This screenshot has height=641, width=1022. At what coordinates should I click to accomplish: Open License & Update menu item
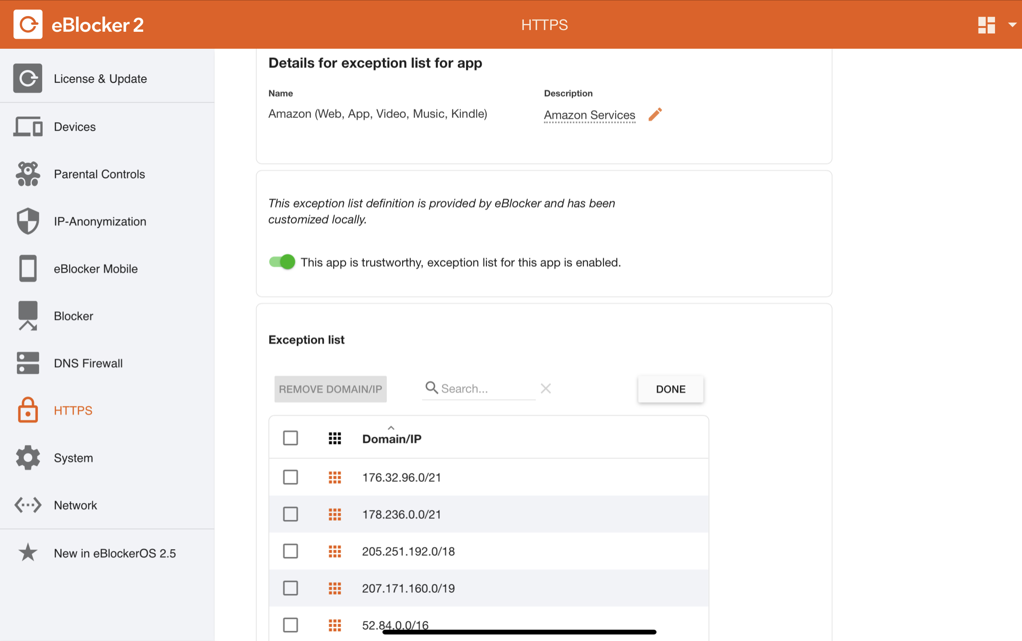tap(100, 79)
